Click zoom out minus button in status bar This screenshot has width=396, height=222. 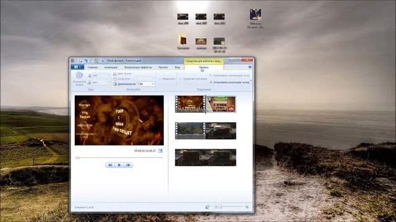click(x=216, y=207)
